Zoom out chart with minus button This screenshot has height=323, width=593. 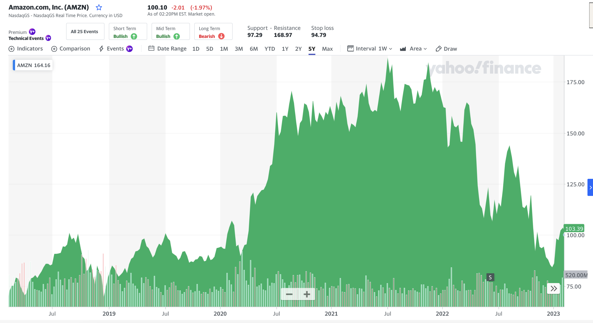click(289, 294)
